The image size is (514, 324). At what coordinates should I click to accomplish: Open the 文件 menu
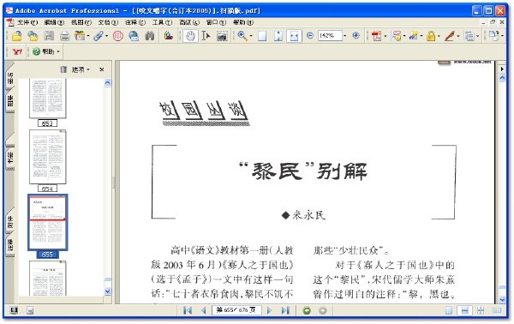point(27,22)
